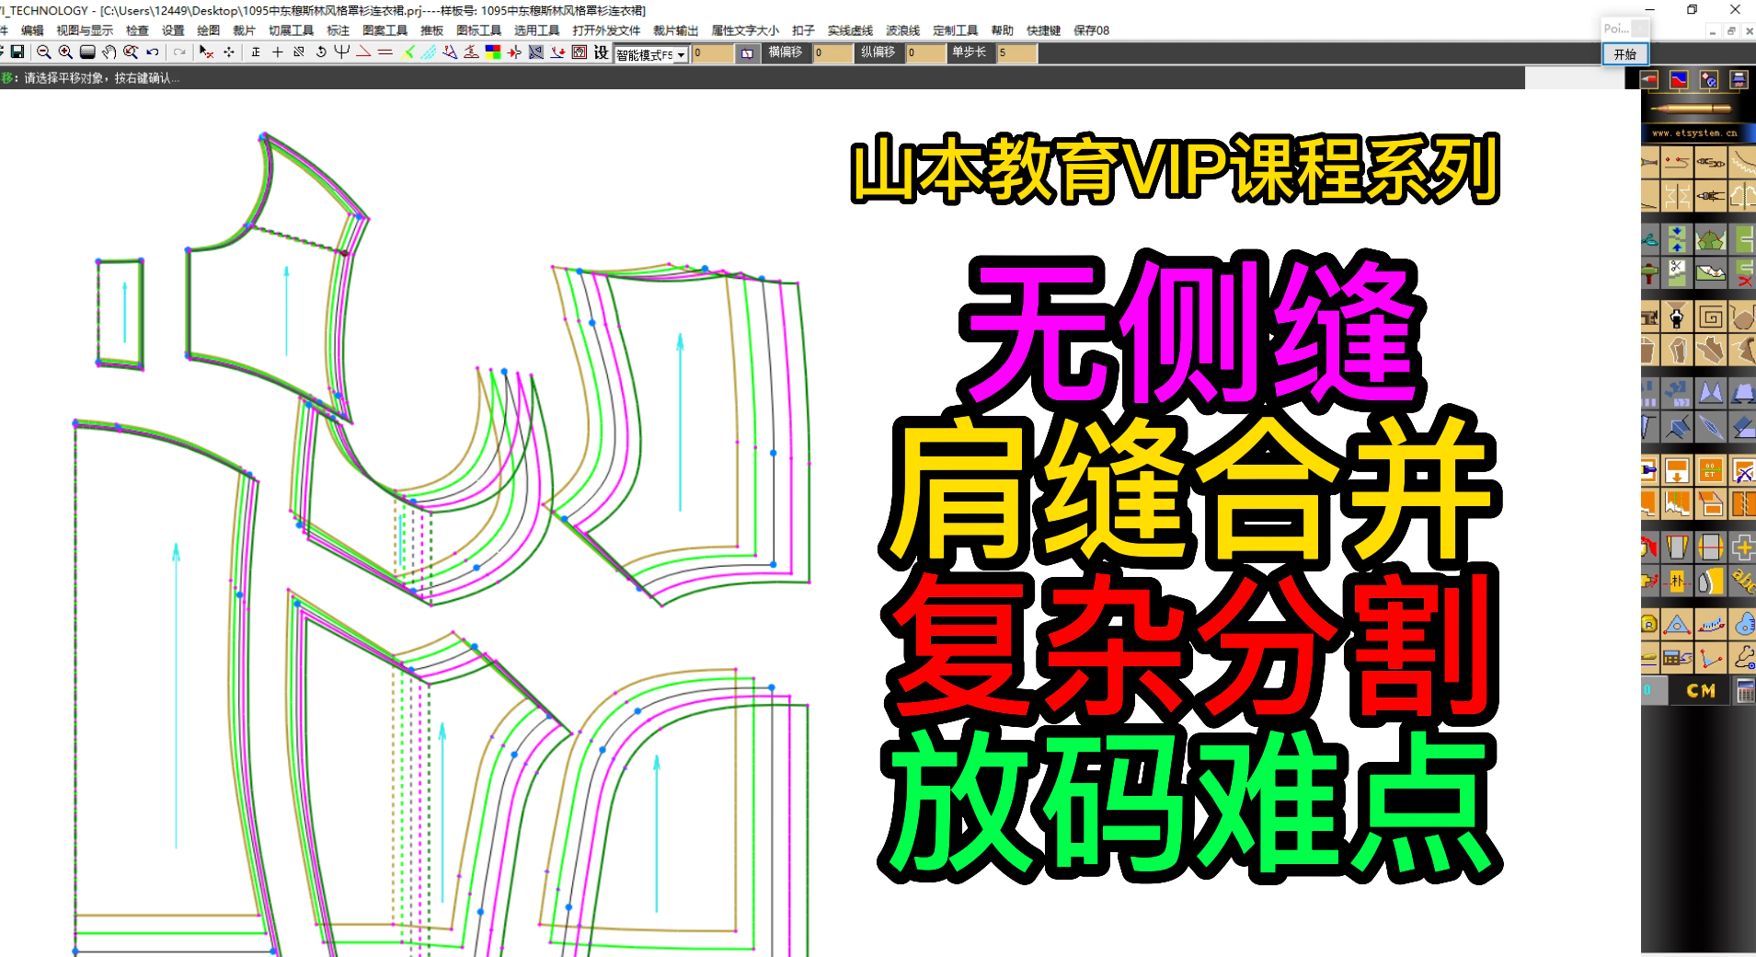Click the green garment piece tool icon
This screenshot has width=1756, height=957.
(x=1710, y=240)
